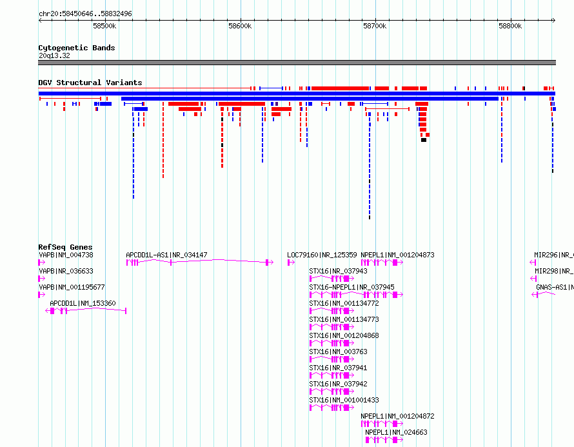Viewport: 574px width, 447px height.
Task: Open the NPEPL1|NM_001204872 transcript label
Action: [397, 416]
